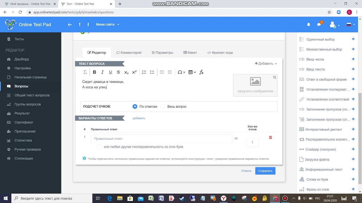Clear text formatting with Tx icon
The image size is (362, 203).
tap(85, 72)
